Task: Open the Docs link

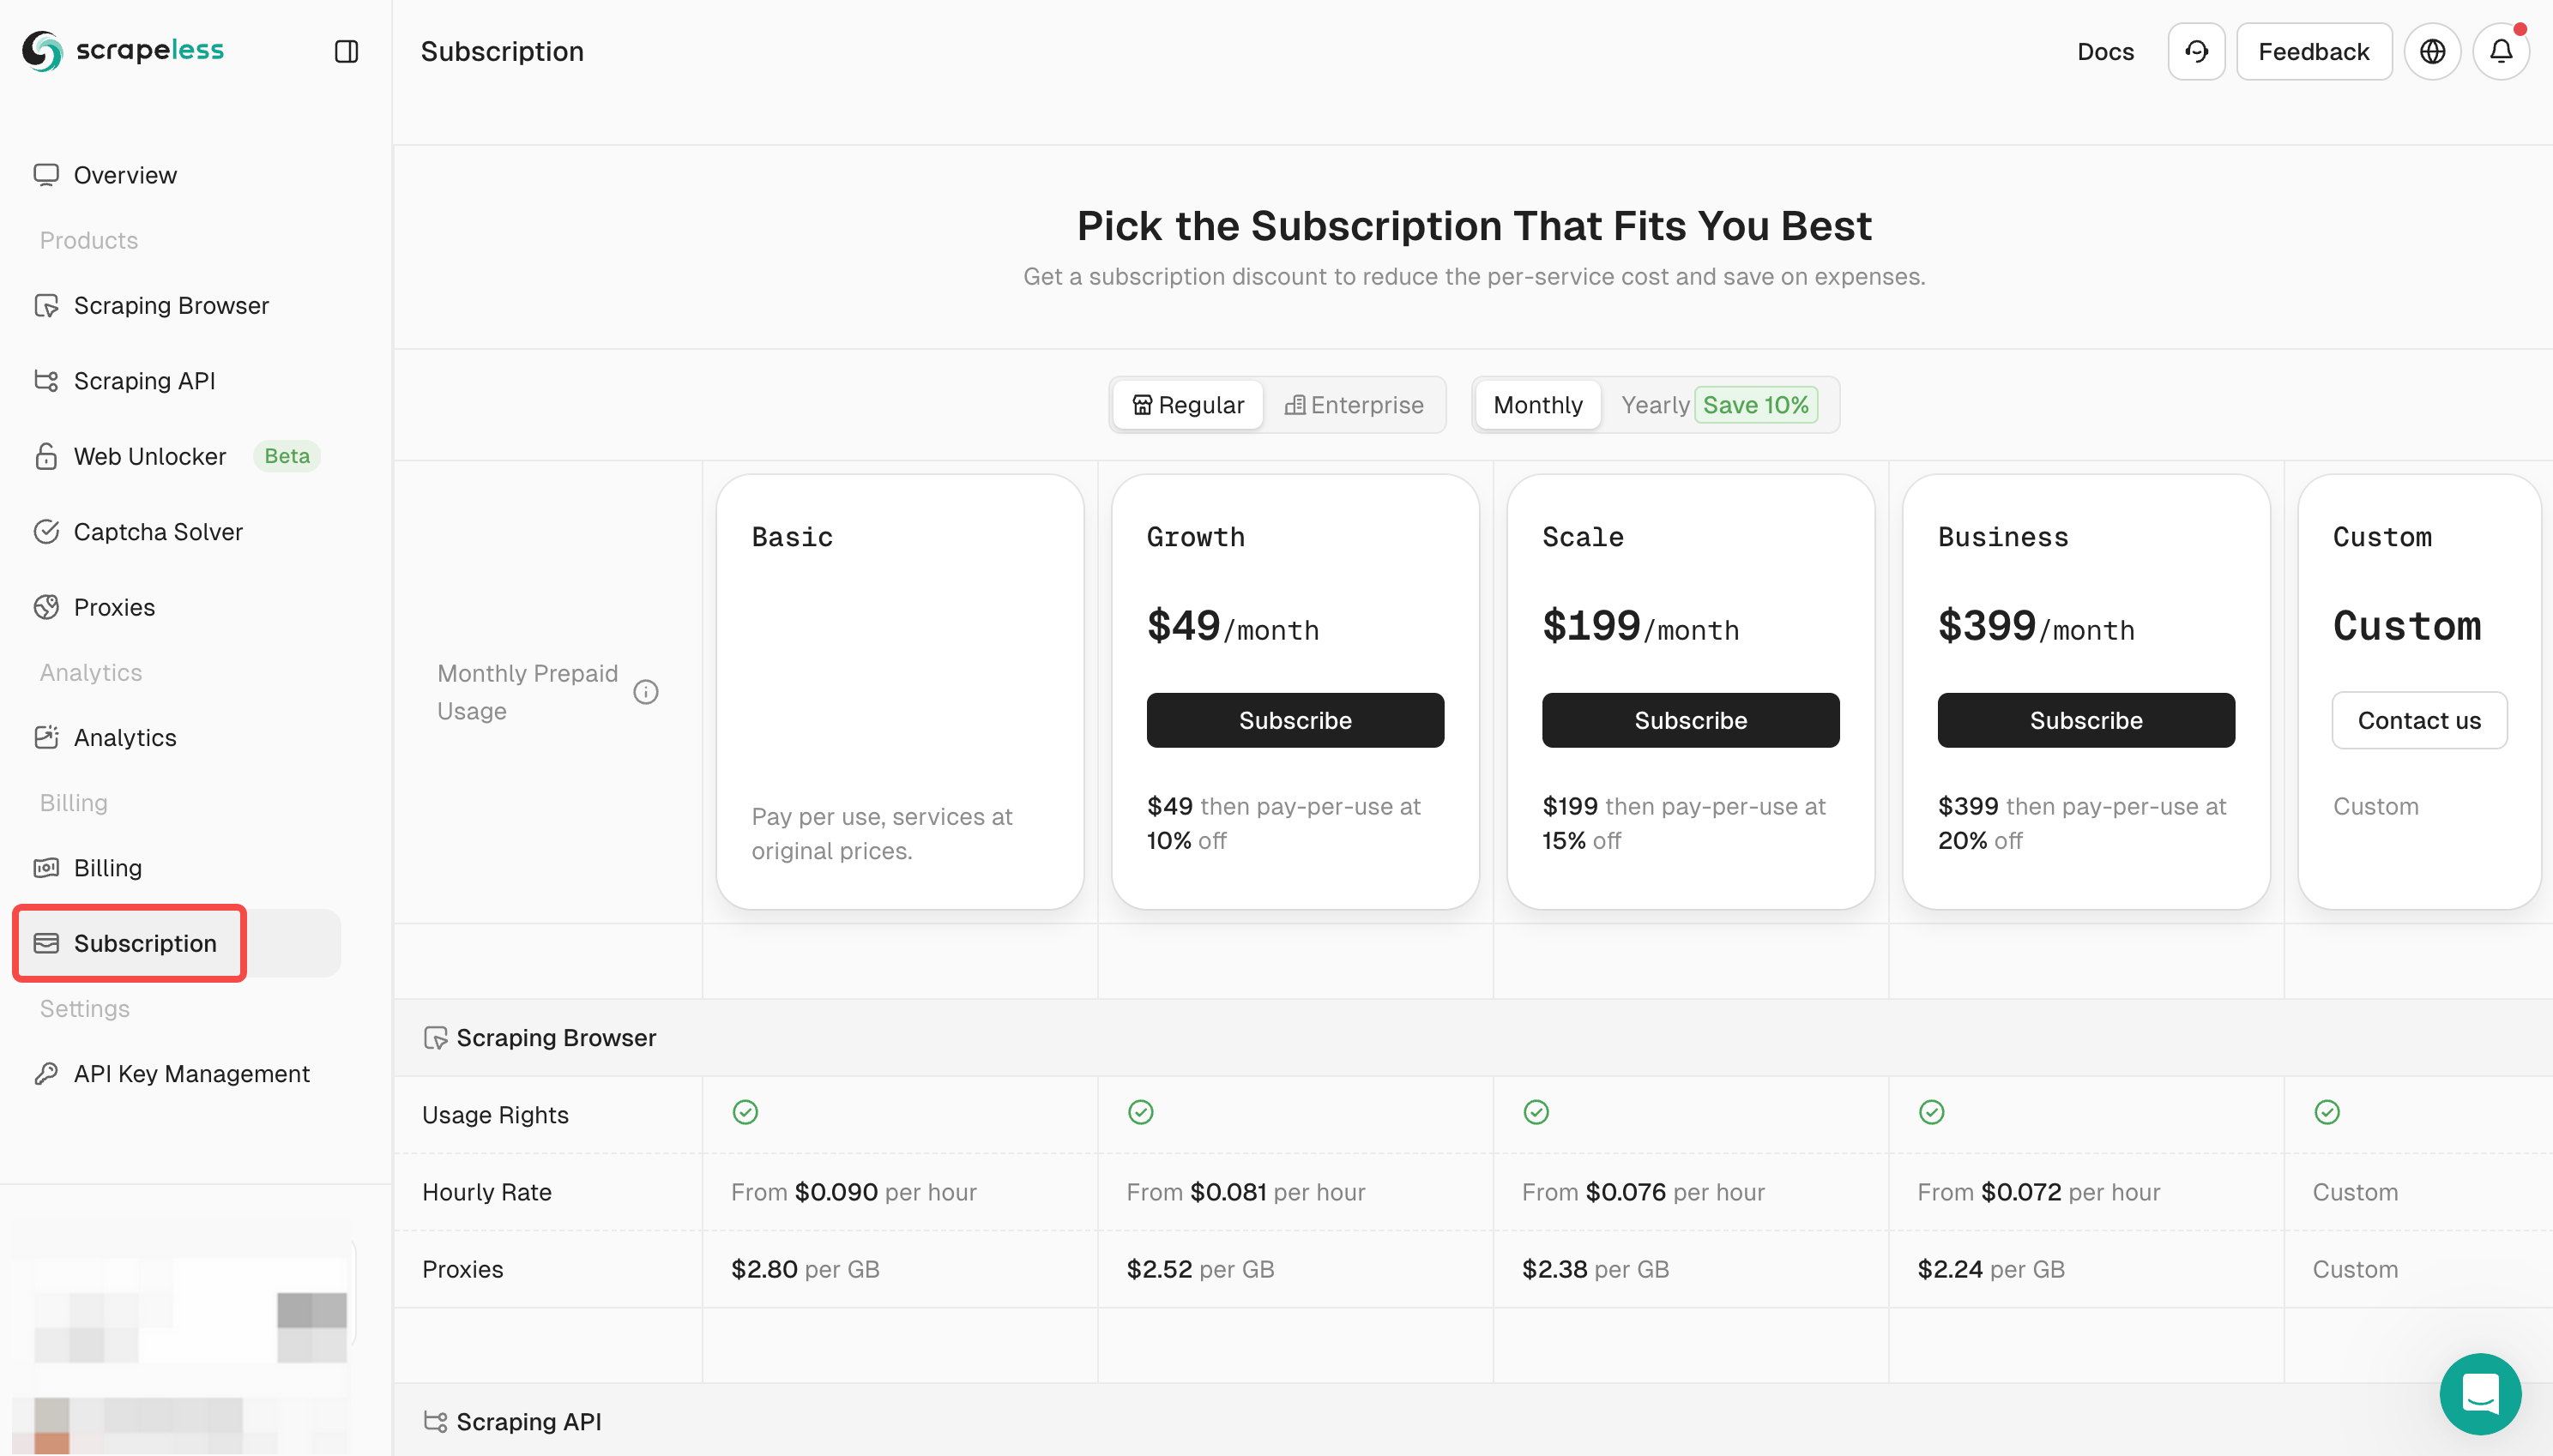Action: 2105,51
